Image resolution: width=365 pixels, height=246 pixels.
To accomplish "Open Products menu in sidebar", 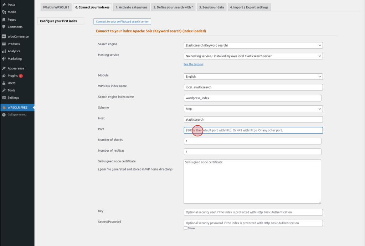I will tap(14, 44).
